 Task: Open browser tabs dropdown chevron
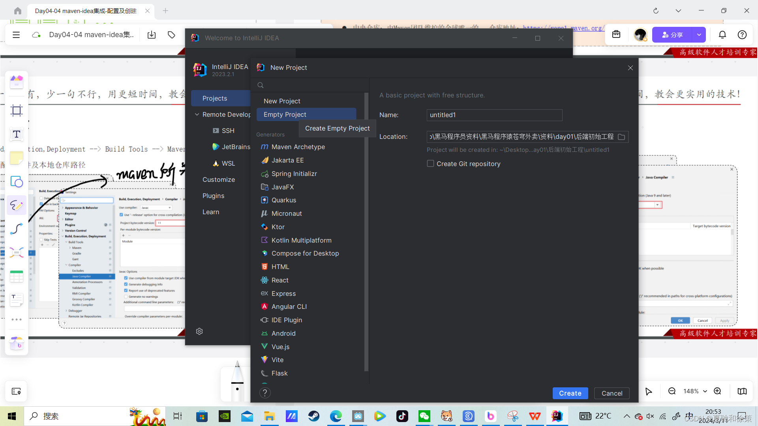tap(678, 11)
